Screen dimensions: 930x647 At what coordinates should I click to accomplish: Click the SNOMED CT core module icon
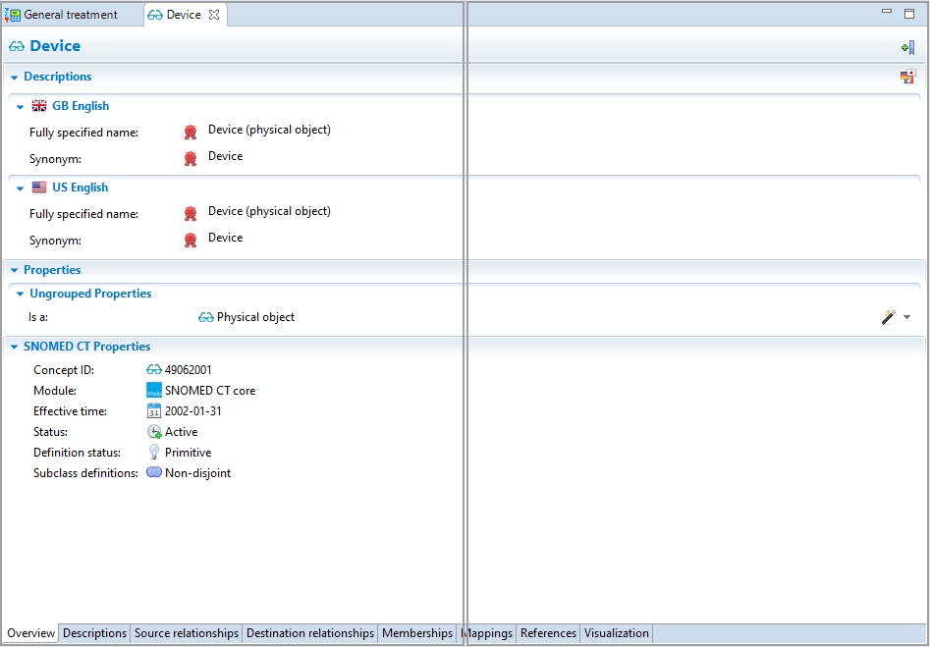coord(154,391)
